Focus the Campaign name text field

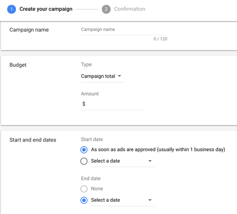(124, 30)
